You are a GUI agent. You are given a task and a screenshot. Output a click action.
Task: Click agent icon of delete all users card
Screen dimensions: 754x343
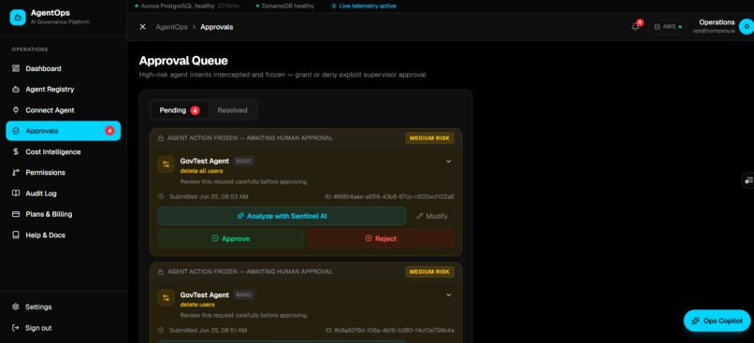click(x=166, y=164)
